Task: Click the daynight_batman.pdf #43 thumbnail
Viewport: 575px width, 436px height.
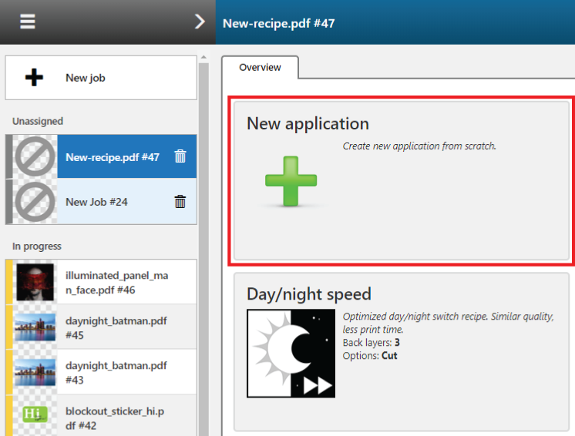Action: [35, 372]
